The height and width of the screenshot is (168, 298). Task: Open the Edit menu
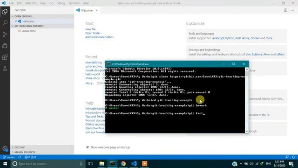point(19,3)
